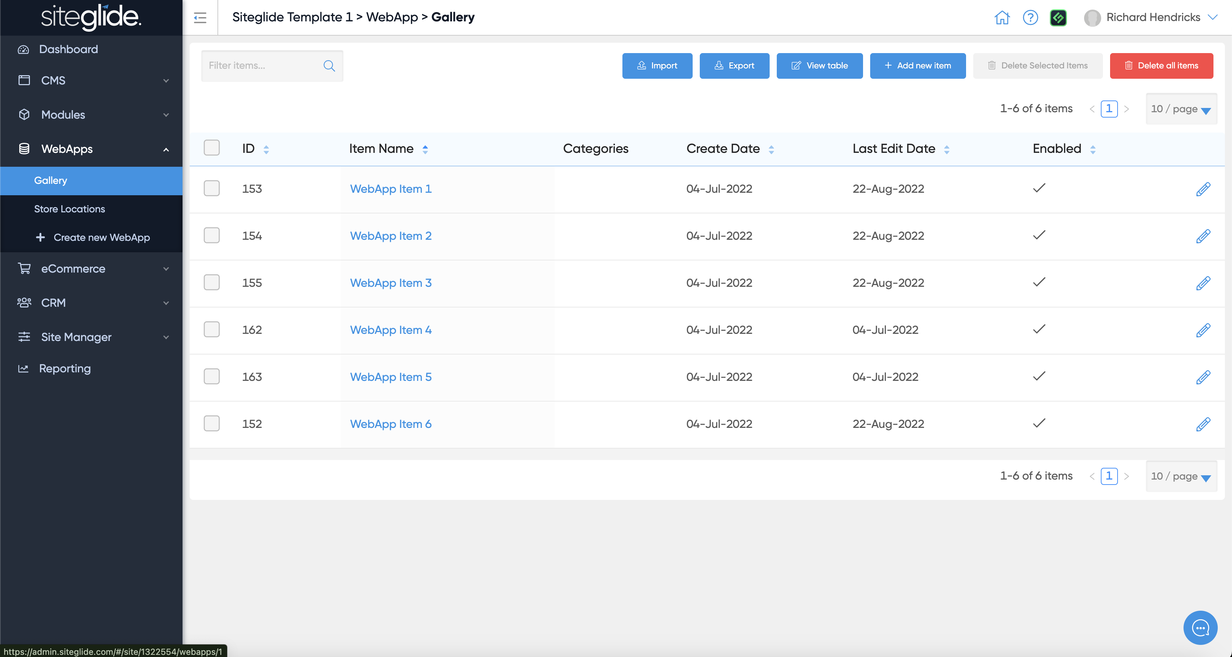Go to Reporting in sidebar

pos(65,368)
